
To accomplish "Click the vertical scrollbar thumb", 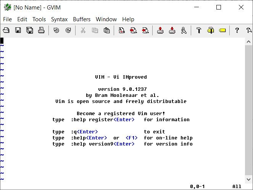I will pyautogui.click(x=249, y=110).
